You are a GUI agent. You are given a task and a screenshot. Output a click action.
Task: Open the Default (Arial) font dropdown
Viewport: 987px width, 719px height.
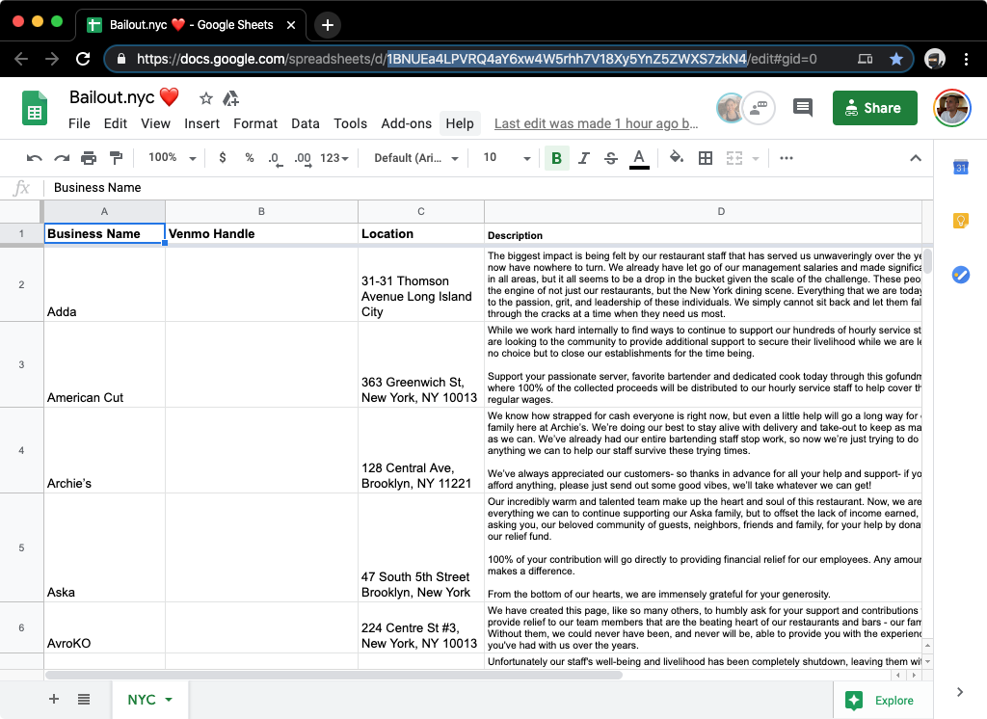point(416,158)
